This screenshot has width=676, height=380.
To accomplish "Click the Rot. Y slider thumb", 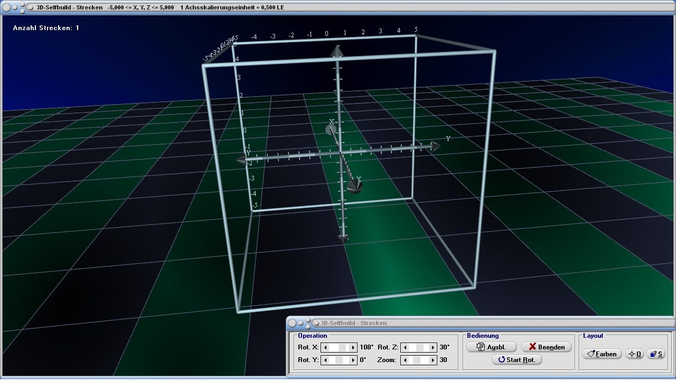I will pyautogui.click(x=340, y=360).
